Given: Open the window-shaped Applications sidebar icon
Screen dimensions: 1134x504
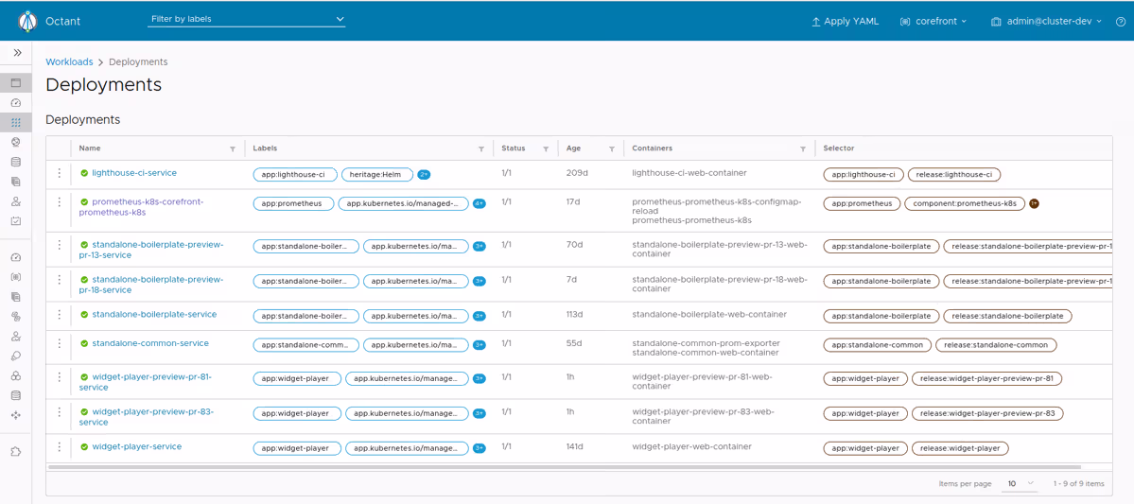Looking at the screenshot, I should [16, 83].
